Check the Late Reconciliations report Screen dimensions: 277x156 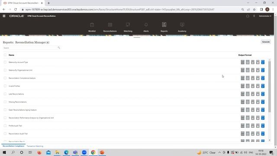coord(5,94)
